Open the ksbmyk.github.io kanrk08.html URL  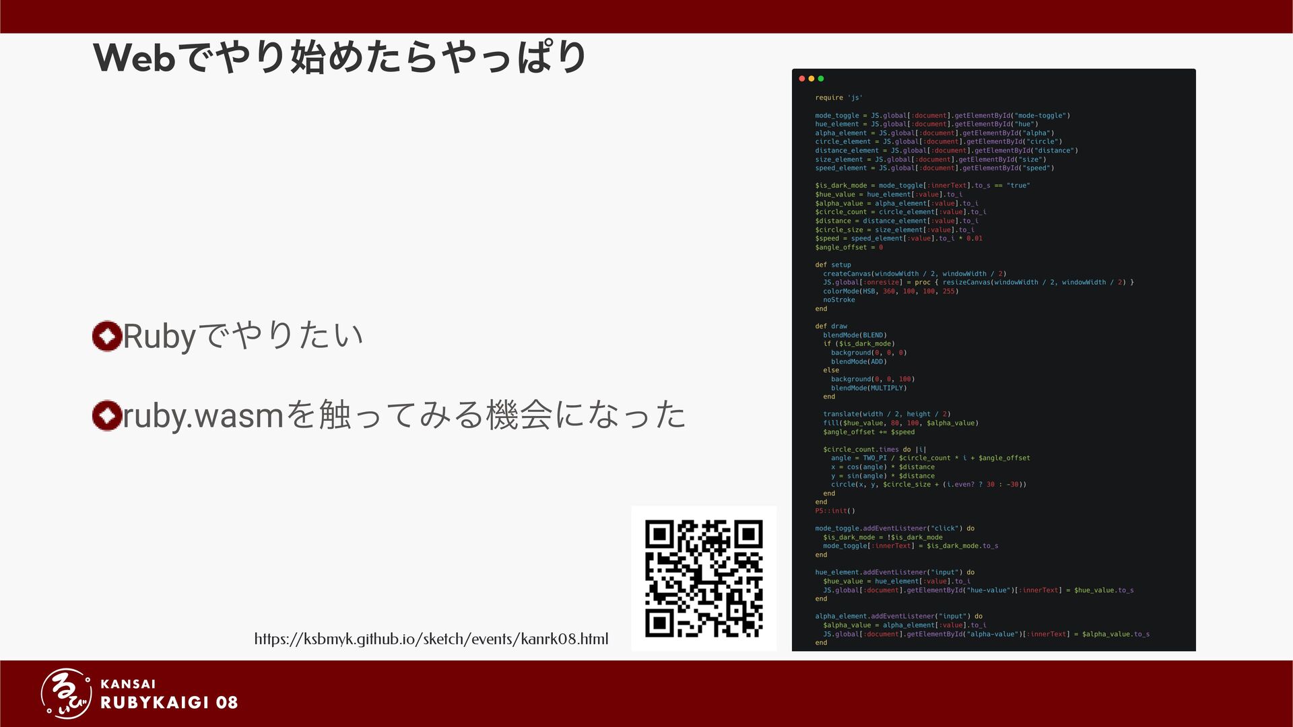pos(431,639)
